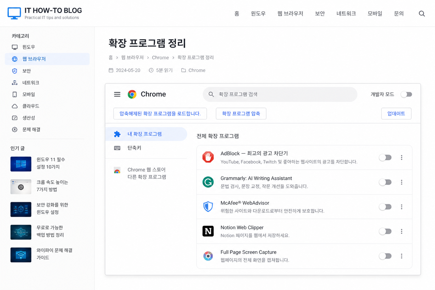This screenshot has width=435, height=290.
Task: Open the 문의 top navigation item
Action: [399, 14]
